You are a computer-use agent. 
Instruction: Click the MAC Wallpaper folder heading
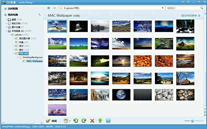(64, 15)
